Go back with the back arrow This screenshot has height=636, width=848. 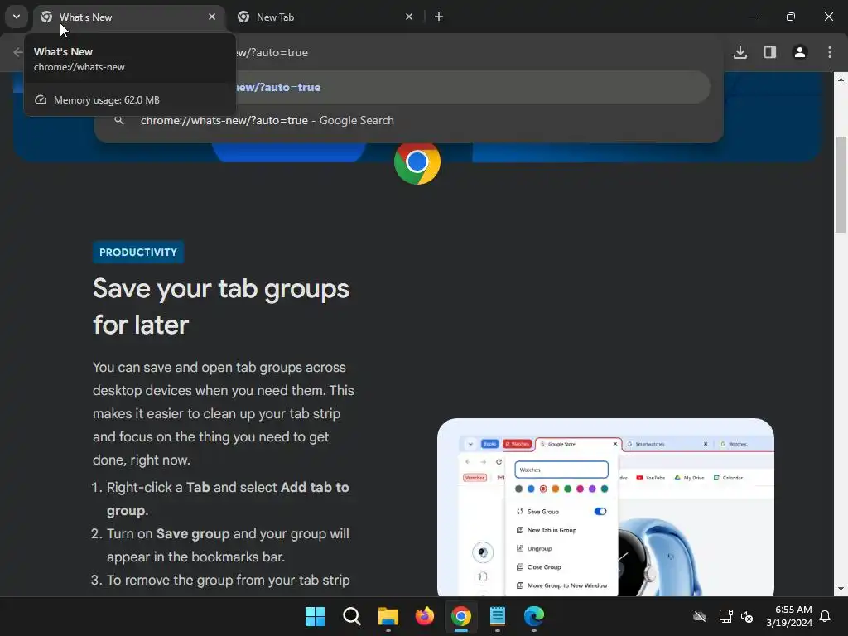pos(18,52)
